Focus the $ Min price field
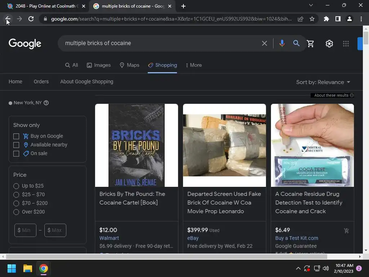The width and height of the screenshot is (369, 277). tap(26, 230)
